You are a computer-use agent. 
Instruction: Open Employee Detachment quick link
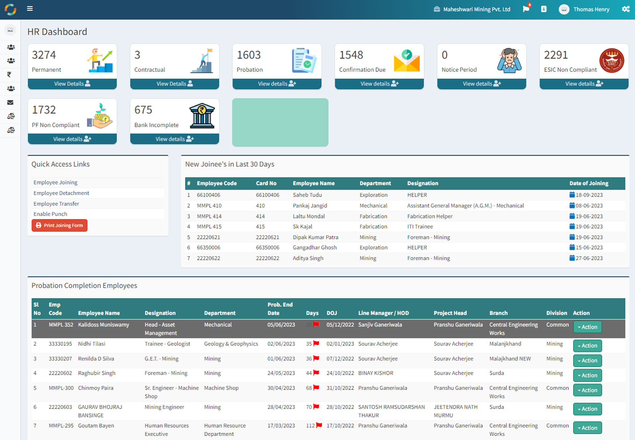(61, 193)
